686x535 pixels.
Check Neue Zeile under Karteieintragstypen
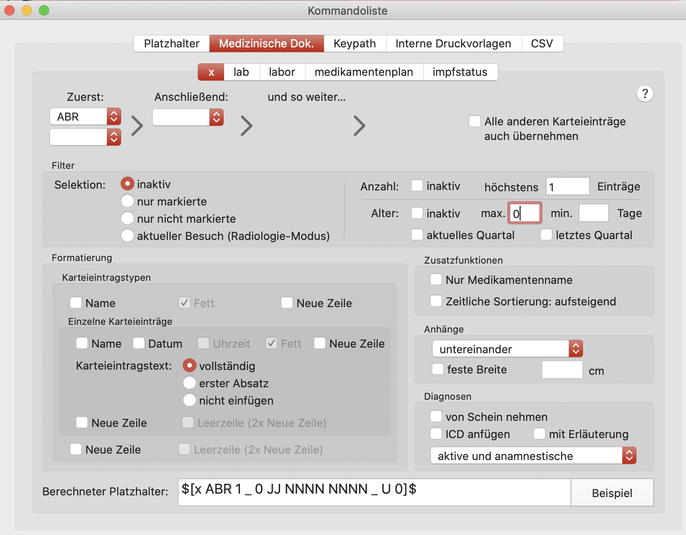click(x=287, y=303)
